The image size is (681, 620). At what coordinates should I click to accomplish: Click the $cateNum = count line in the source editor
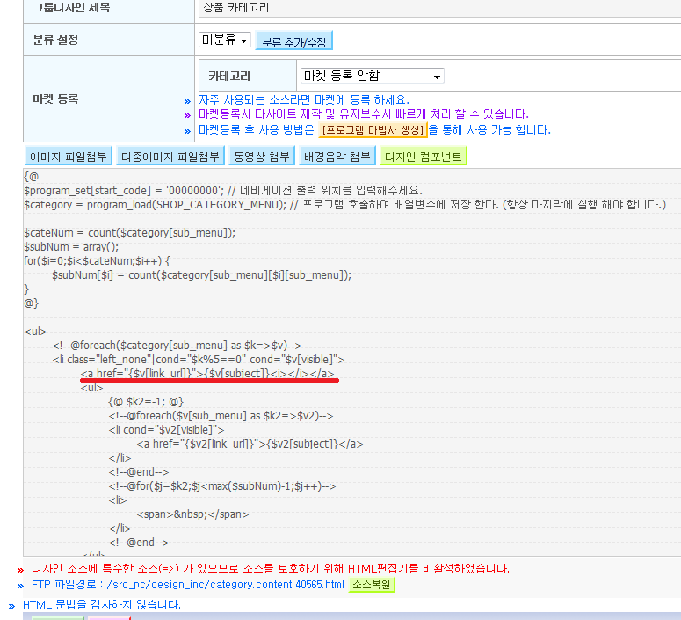tap(129, 232)
